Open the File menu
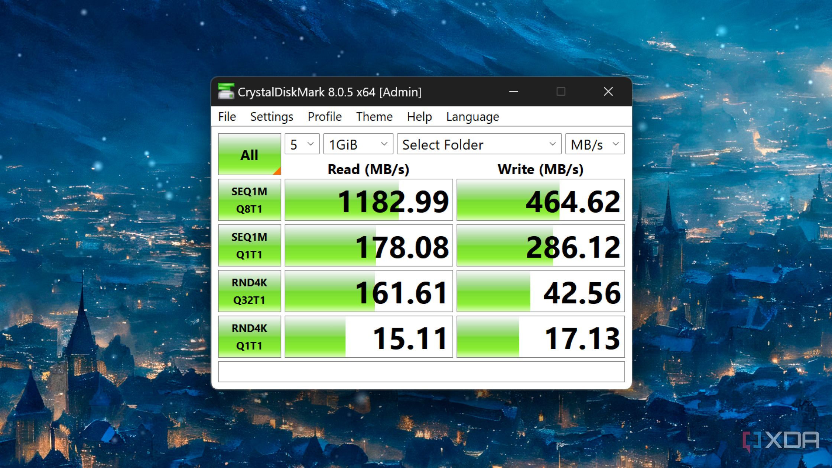 tap(227, 117)
